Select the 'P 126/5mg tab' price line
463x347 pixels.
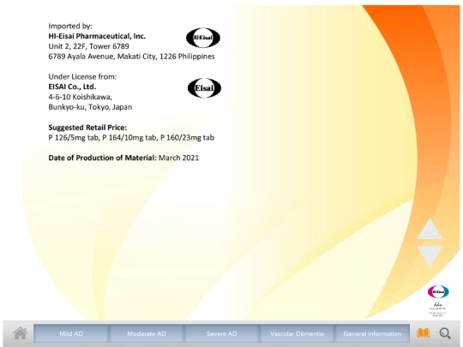click(x=131, y=137)
